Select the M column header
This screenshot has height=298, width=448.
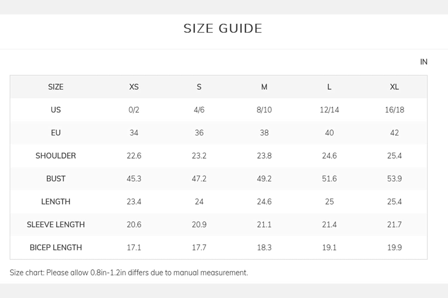pos(264,87)
